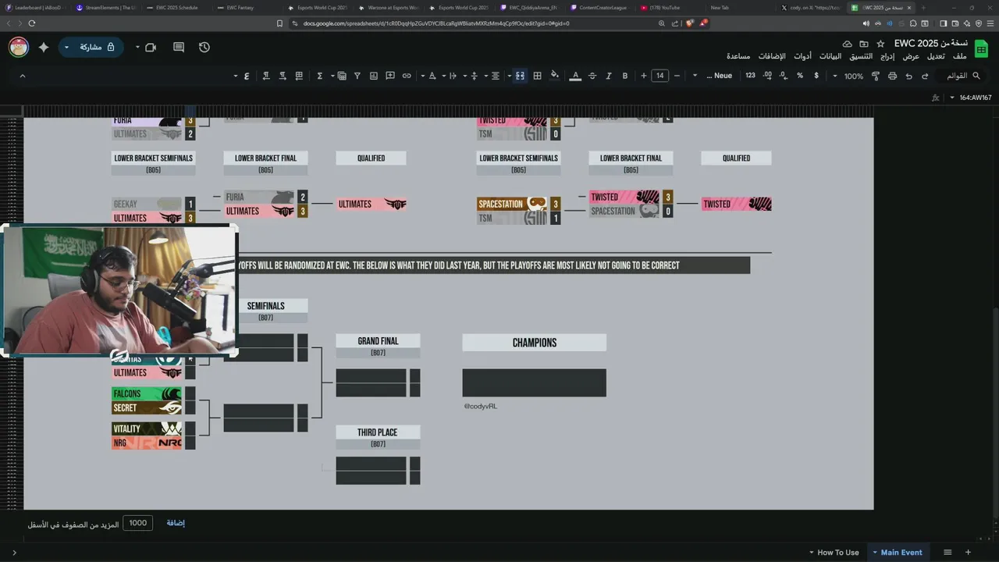The image size is (999, 562).
Task: Open the vertical align dropdown
Action: [470, 76]
